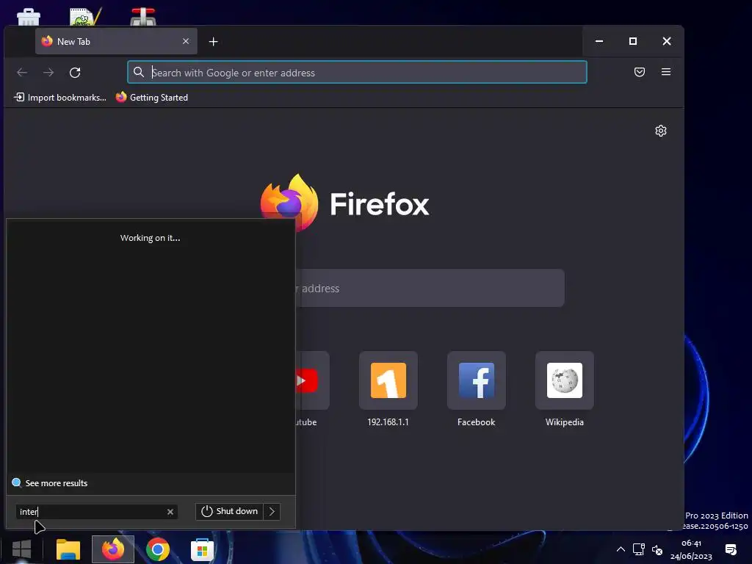Select the New Tab tab

116,41
